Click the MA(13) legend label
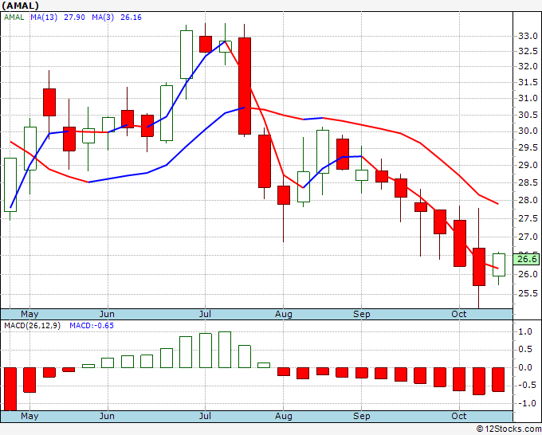 [44, 18]
